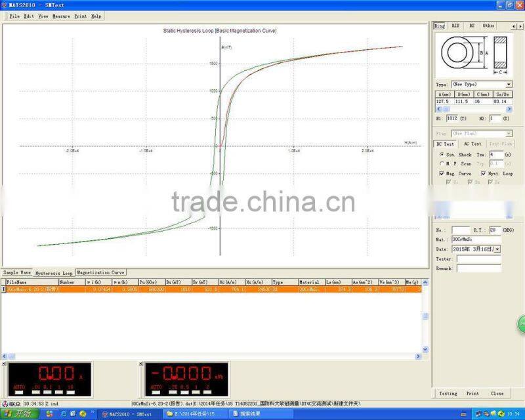Open the Type dropdown showing New Type

[x=508, y=83]
